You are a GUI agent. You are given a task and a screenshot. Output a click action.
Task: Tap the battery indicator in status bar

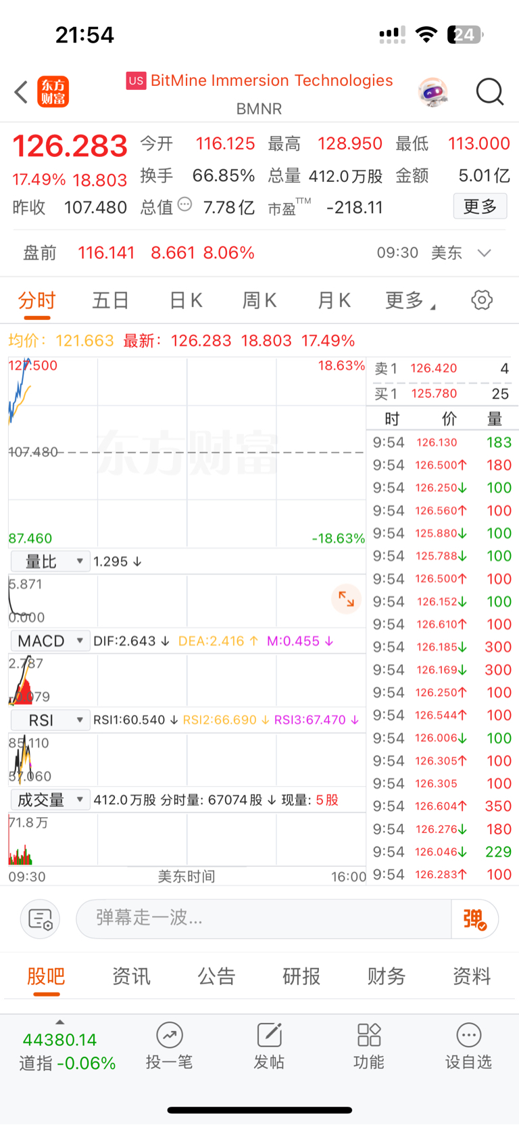pos(465,35)
